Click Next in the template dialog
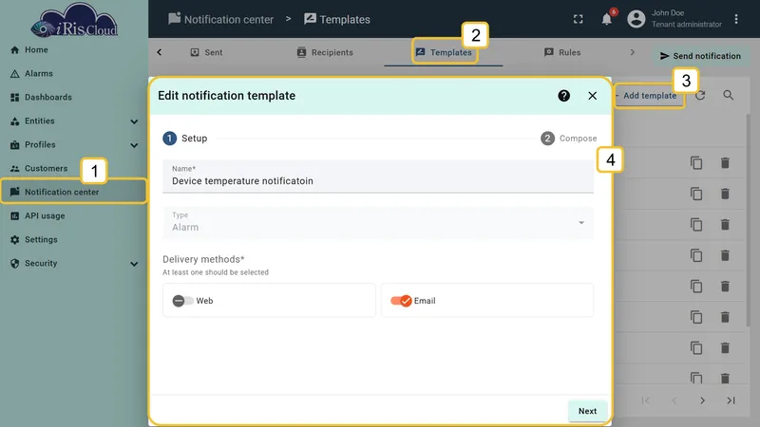760x427 pixels. pyautogui.click(x=587, y=411)
